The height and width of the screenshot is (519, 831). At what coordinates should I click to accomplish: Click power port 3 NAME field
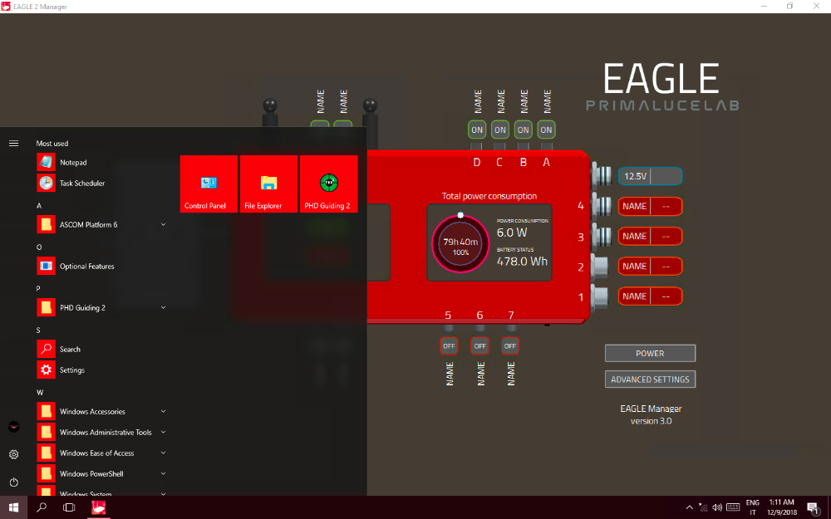point(651,236)
